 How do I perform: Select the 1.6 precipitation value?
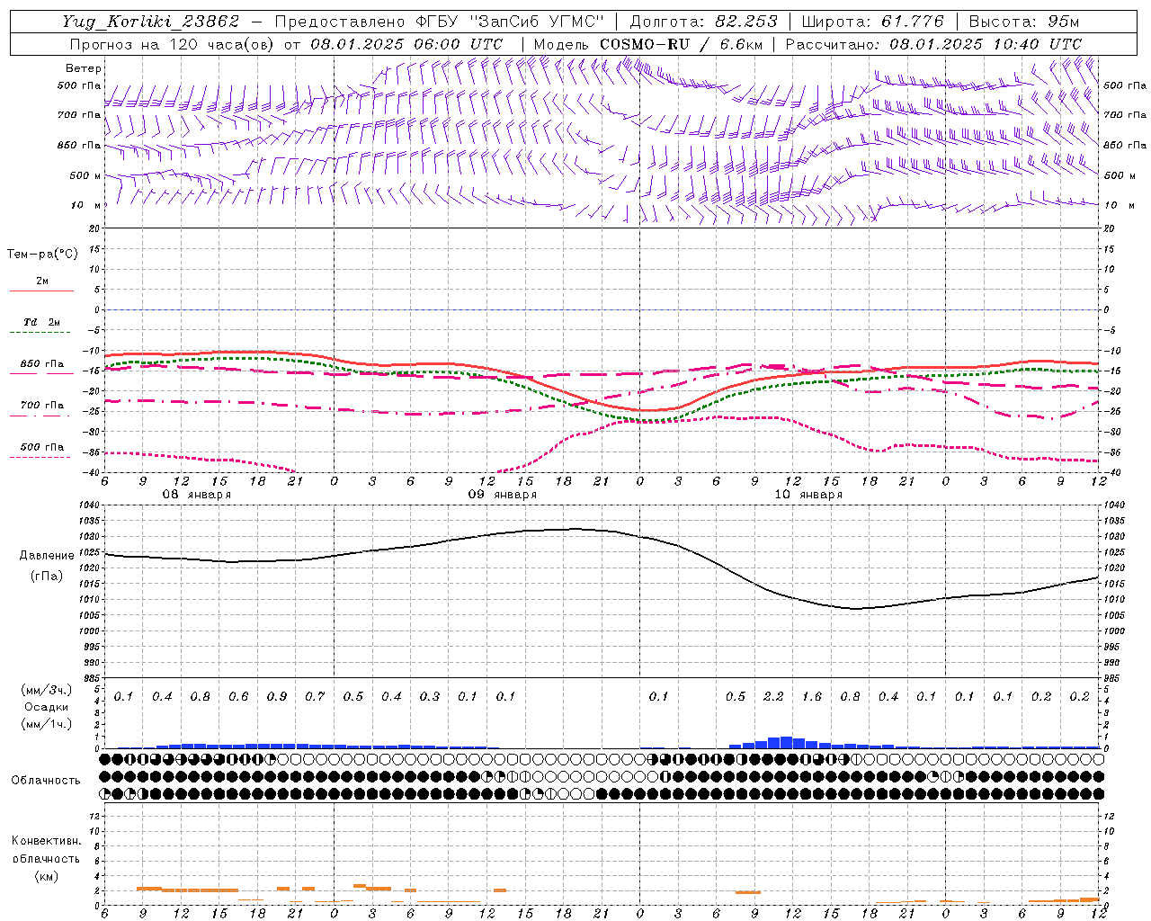(x=812, y=697)
